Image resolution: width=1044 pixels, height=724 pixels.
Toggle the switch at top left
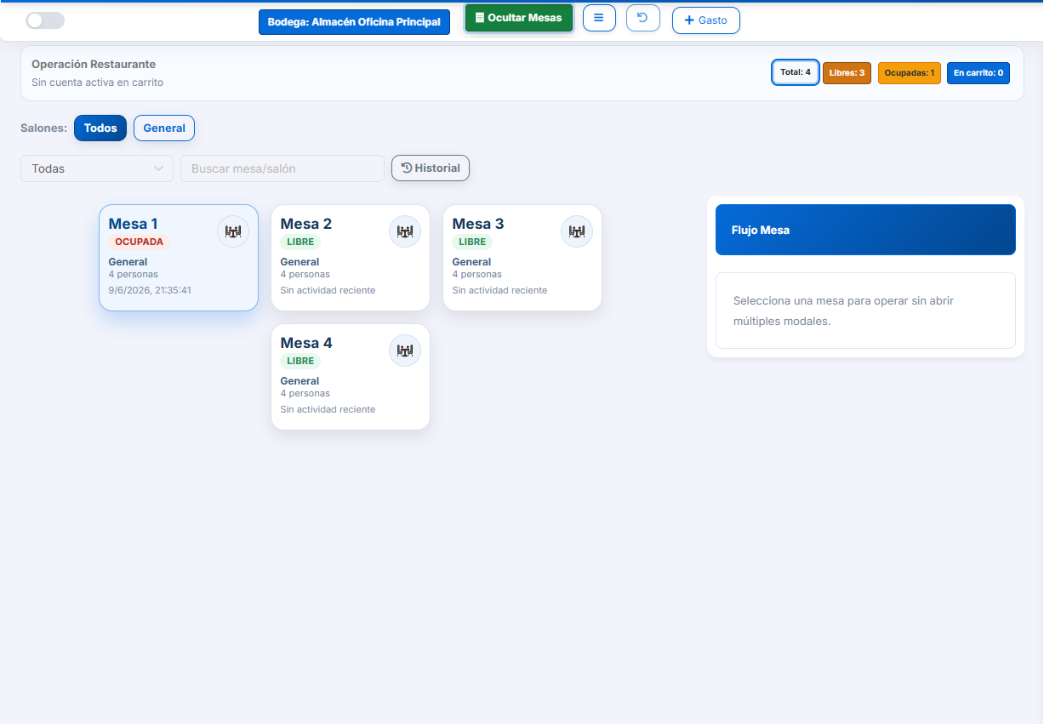(44, 20)
